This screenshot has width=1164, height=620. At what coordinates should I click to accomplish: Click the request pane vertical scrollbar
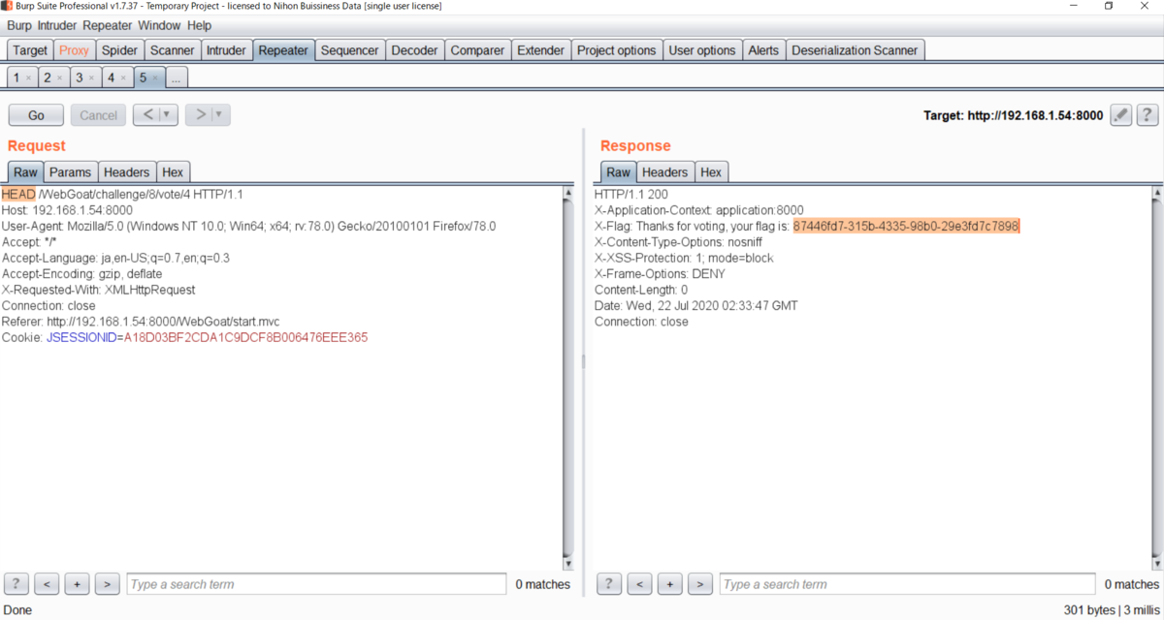coord(567,379)
